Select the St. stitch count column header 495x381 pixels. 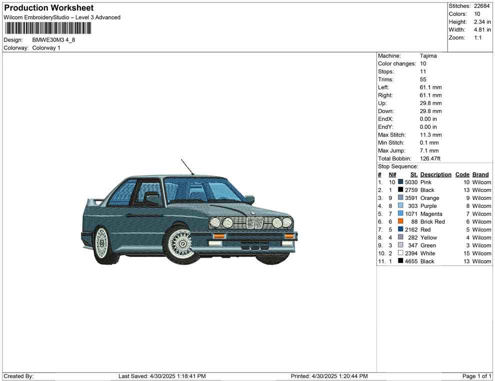coord(413,174)
